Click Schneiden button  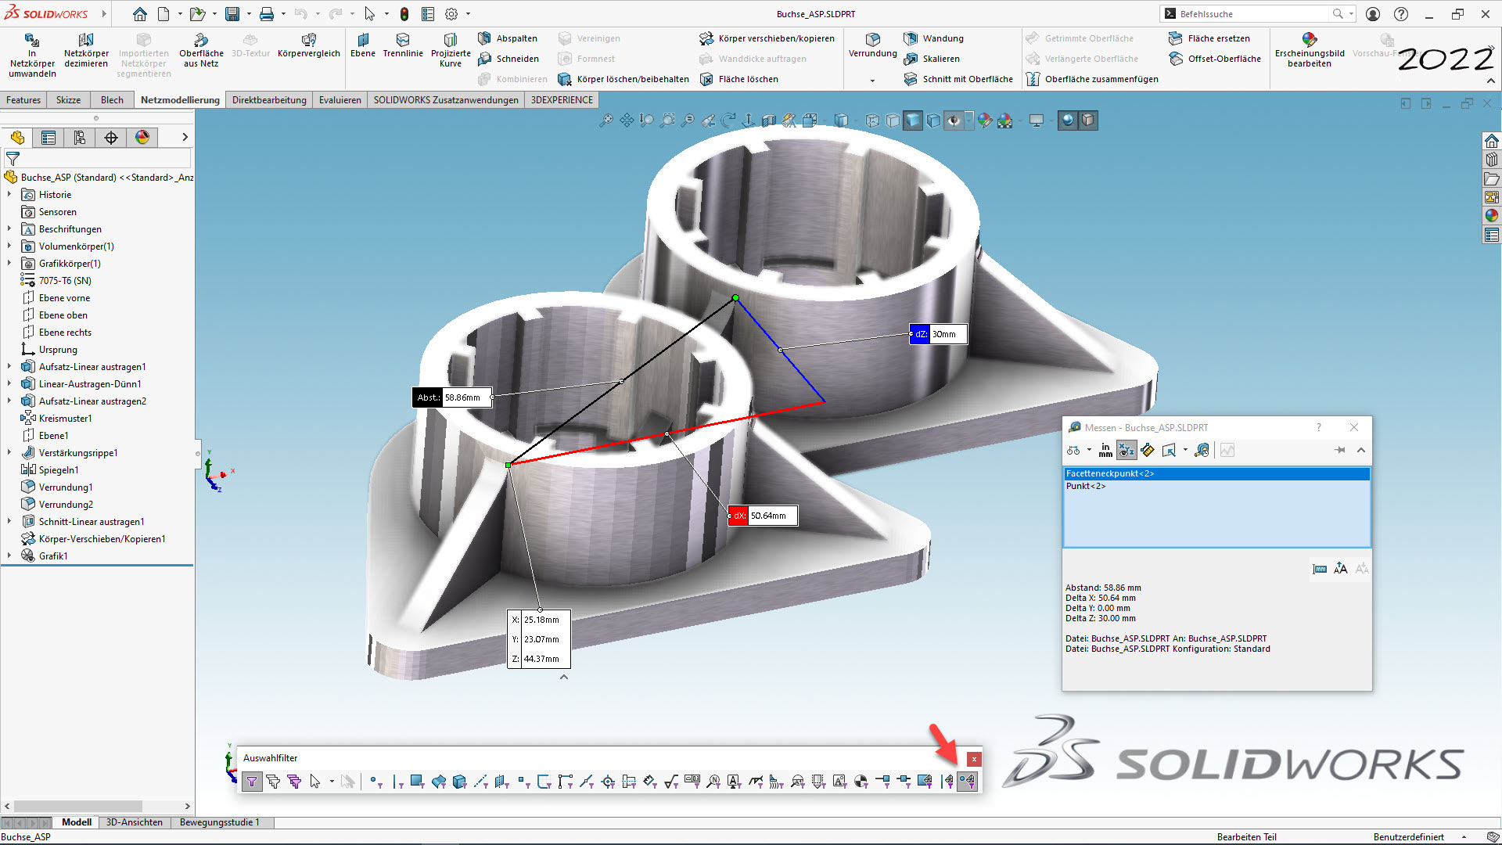(x=508, y=59)
